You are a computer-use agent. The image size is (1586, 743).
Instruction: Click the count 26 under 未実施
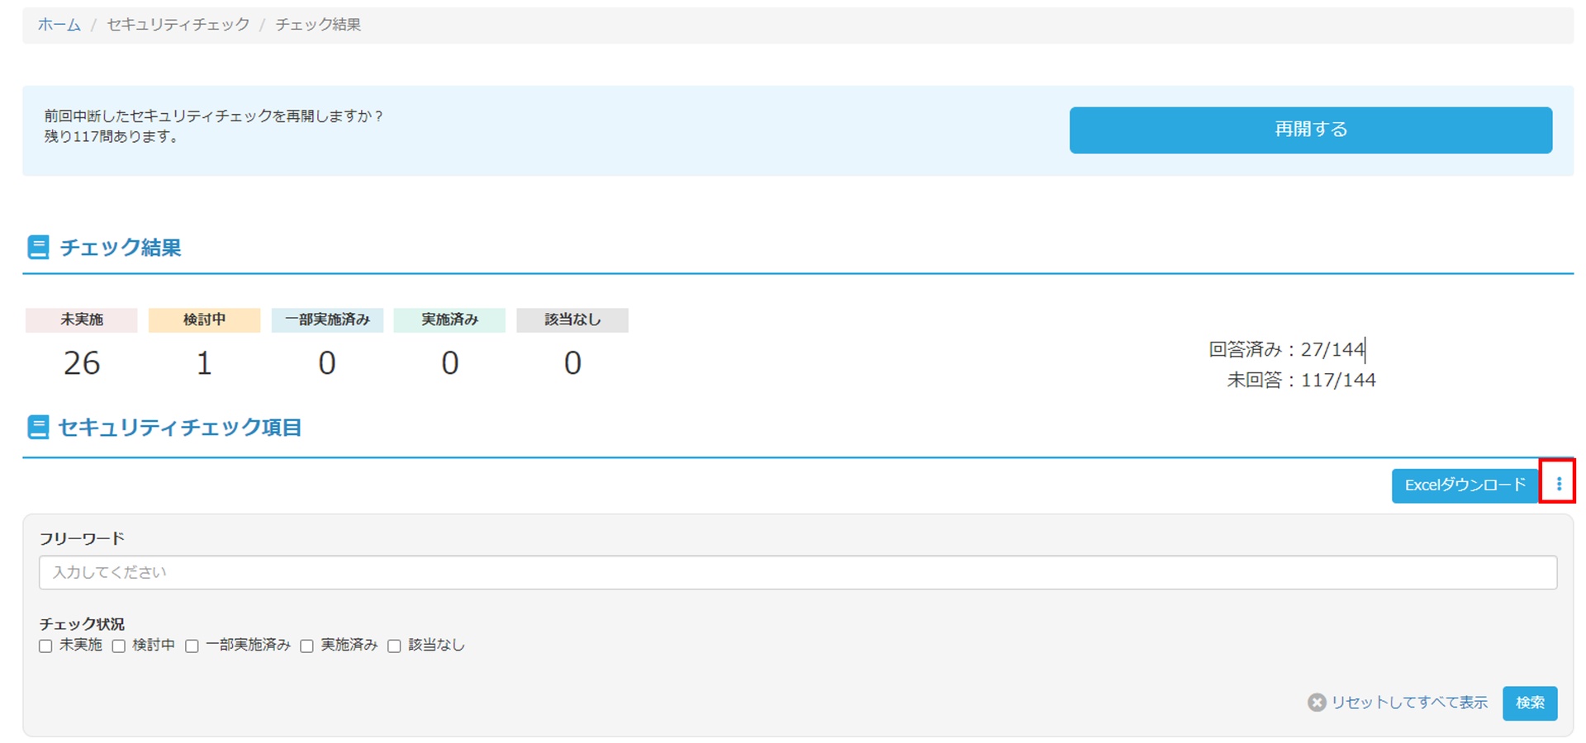point(82,363)
